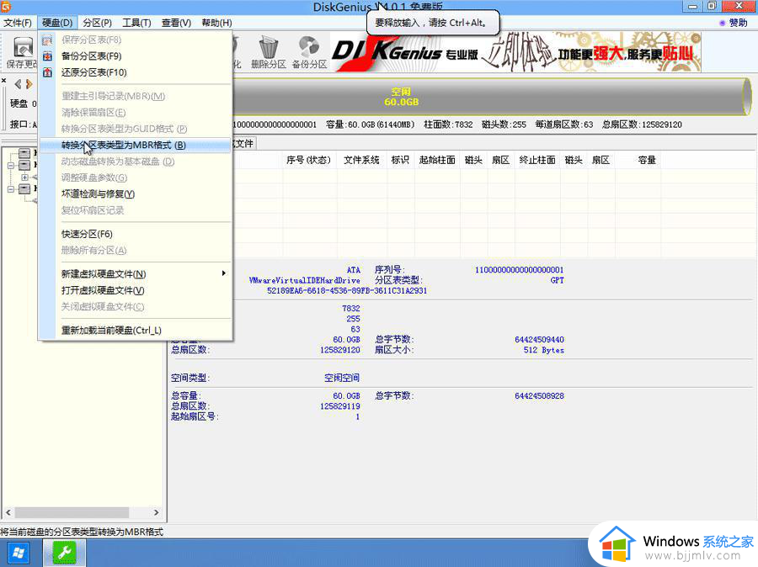The height and width of the screenshot is (567, 758).
Task: Open the 文件(F) menu
Action: pyautogui.click(x=18, y=23)
